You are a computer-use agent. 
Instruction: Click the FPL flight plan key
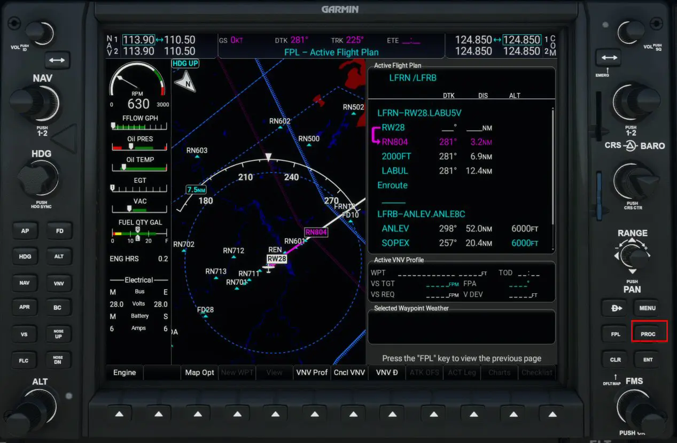tap(616, 335)
